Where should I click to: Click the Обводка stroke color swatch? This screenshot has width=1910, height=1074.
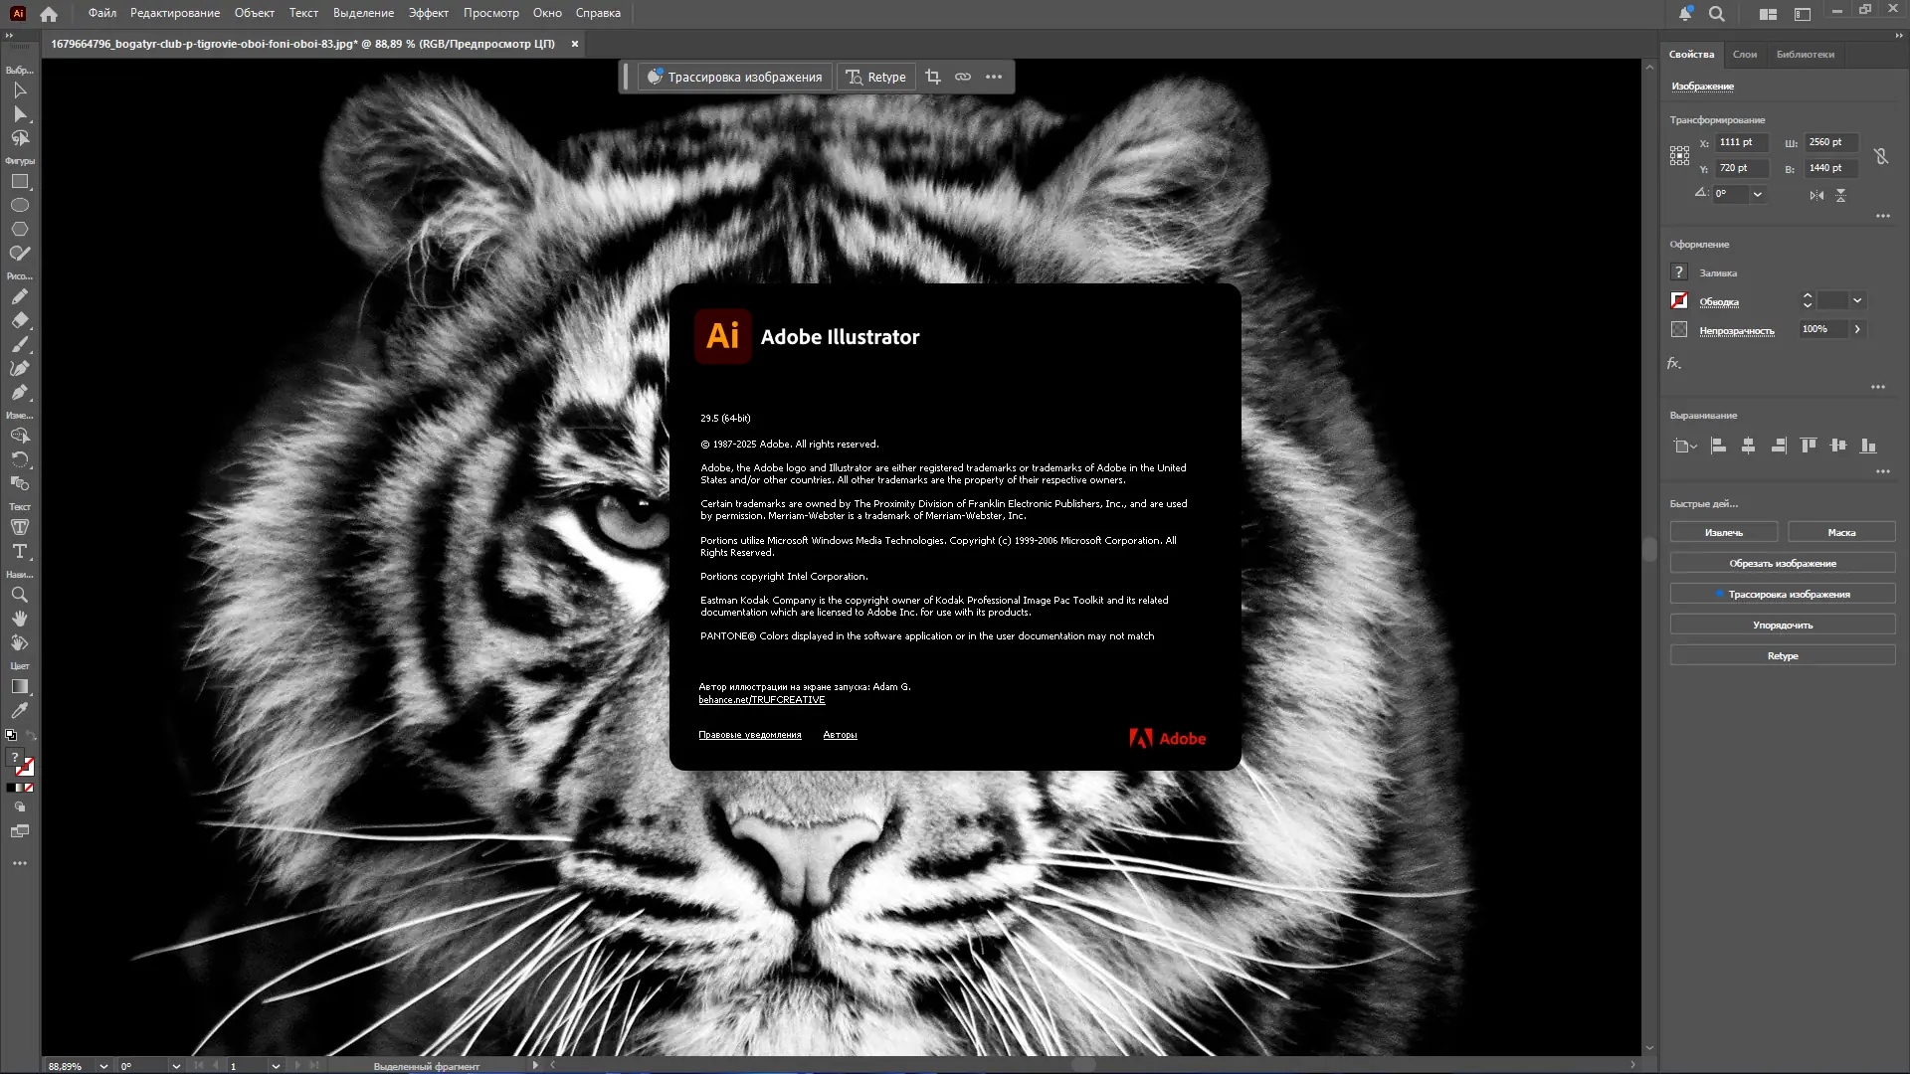(x=1679, y=300)
